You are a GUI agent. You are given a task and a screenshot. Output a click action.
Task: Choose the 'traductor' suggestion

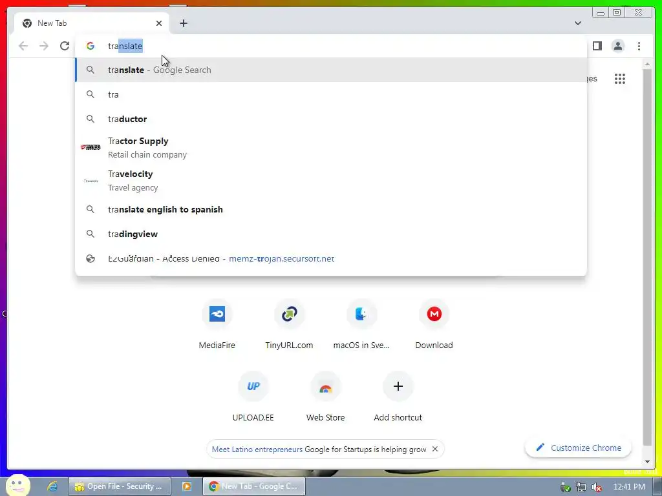[x=331, y=119]
